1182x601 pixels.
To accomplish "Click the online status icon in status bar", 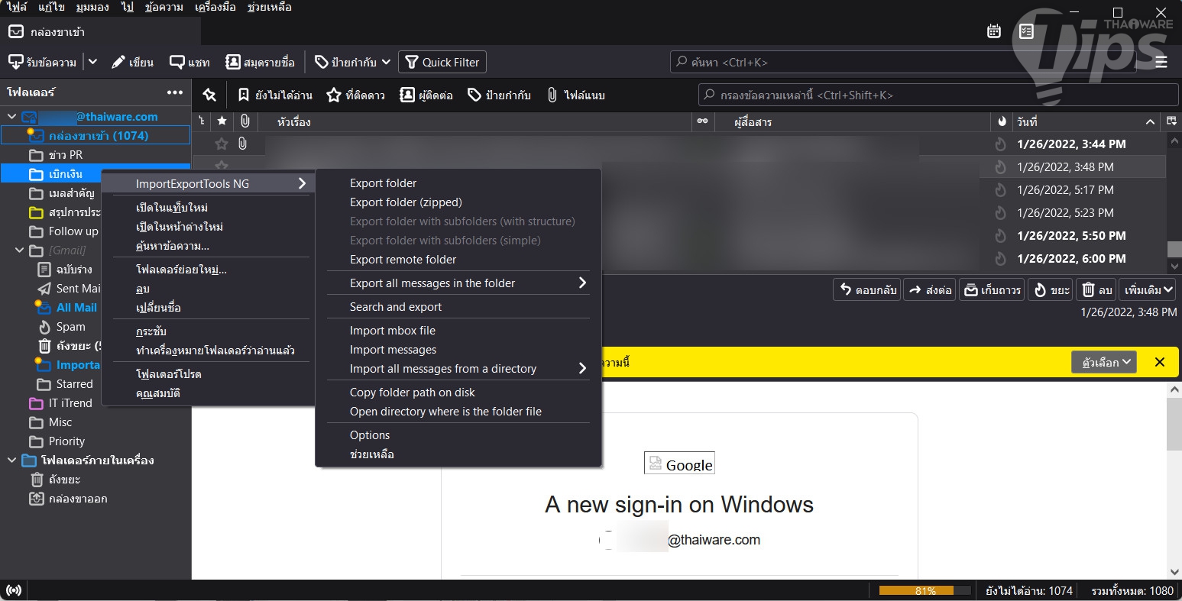I will point(13,590).
